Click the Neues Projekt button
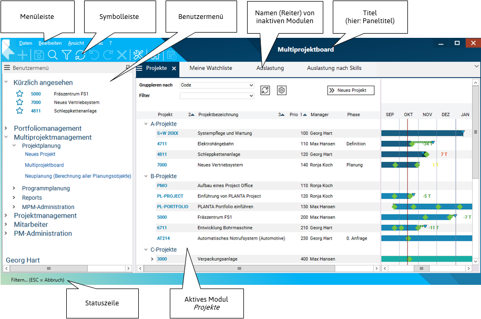The height and width of the screenshot is (319, 481). [351, 90]
